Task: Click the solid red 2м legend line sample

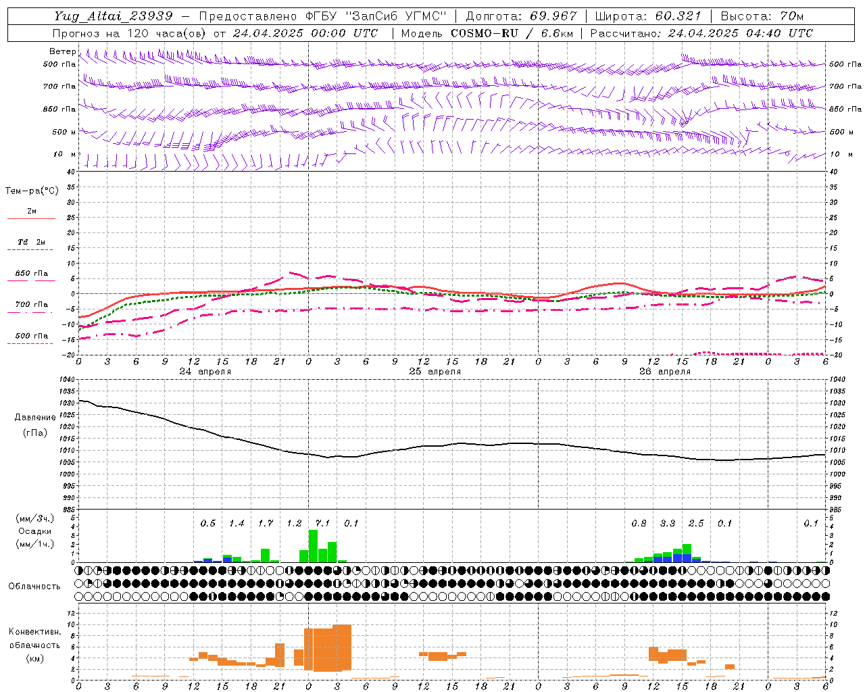Action: pos(31,218)
